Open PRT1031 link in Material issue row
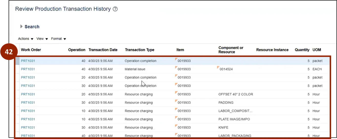The width and height of the screenshot is (337, 139). click(28, 69)
